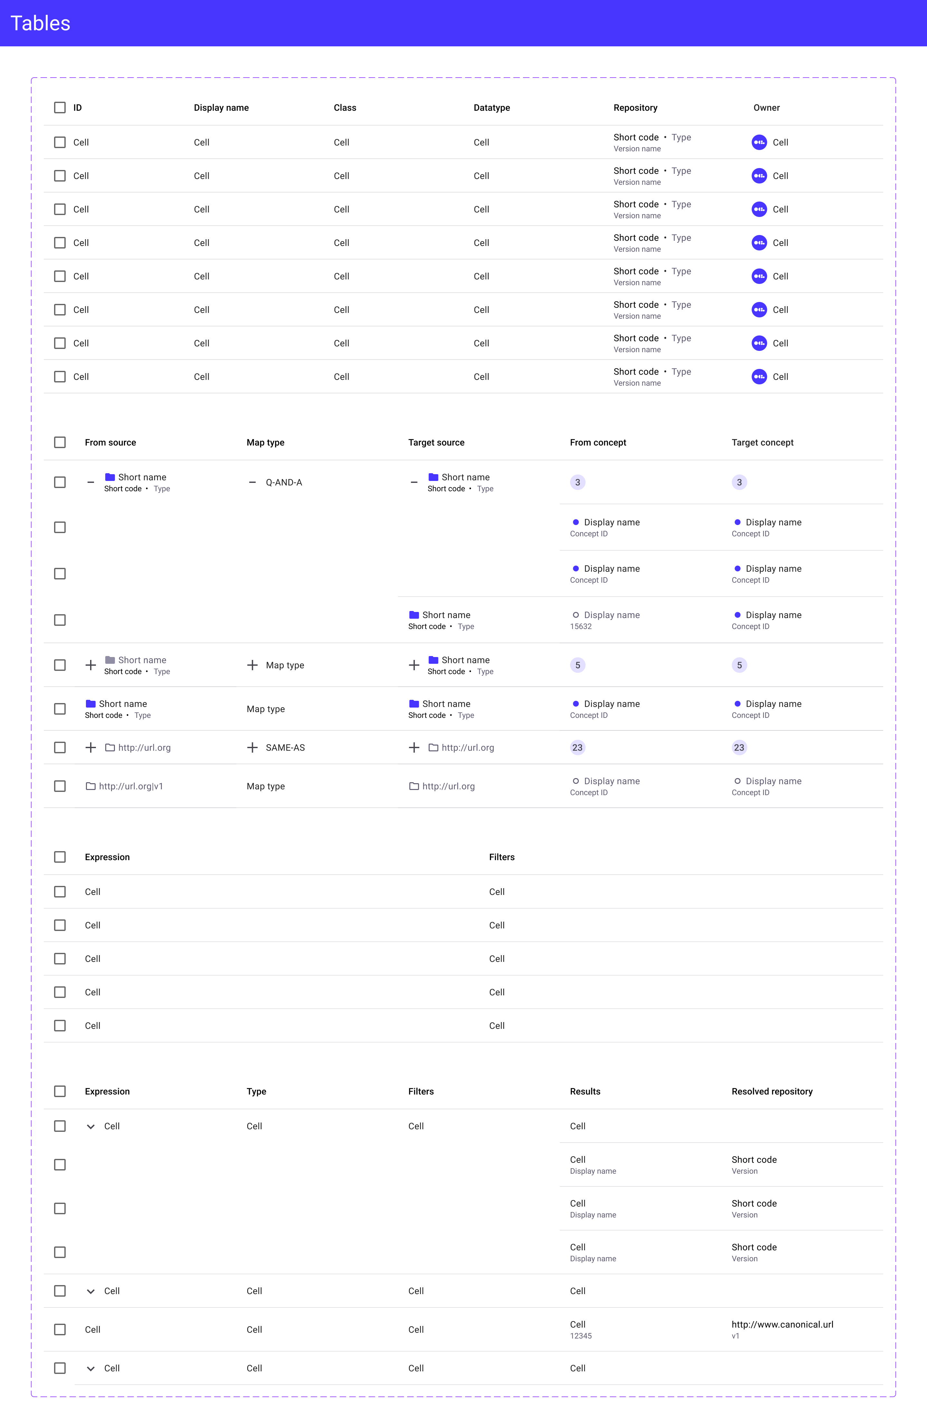Expand the Map type row with the plus icon
The width and height of the screenshot is (927, 1428).
(x=253, y=665)
